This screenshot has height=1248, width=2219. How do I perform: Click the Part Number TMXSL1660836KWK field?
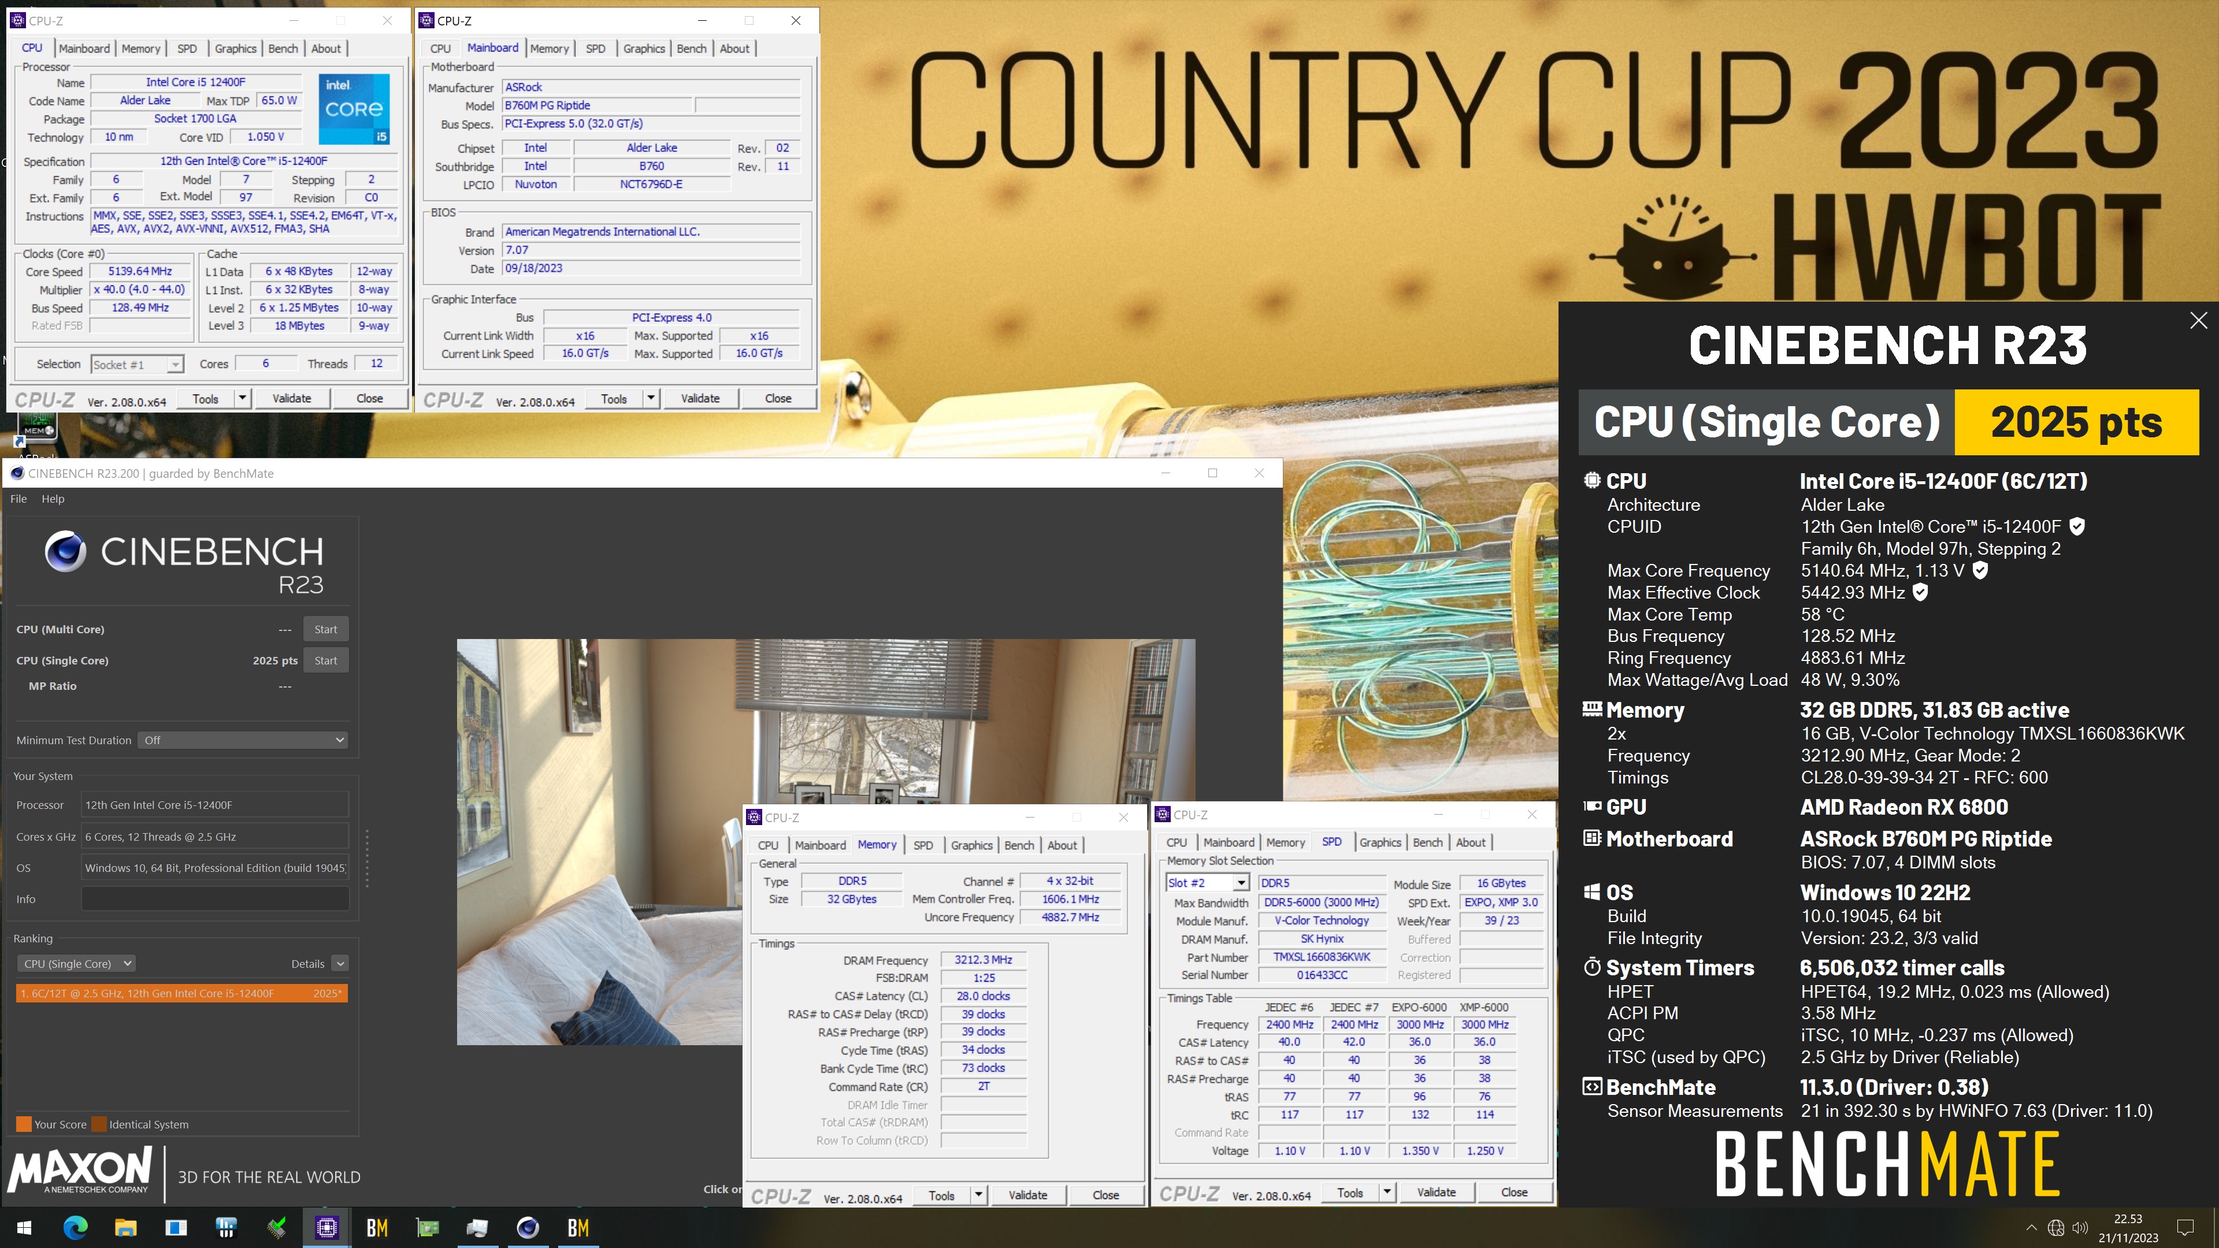[1322, 957]
